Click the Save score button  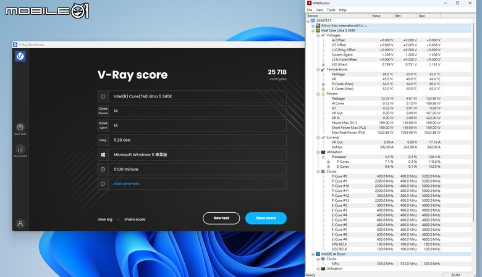point(266,218)
